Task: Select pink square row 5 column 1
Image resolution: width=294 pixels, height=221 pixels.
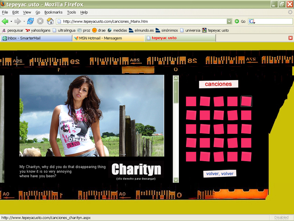Action: 191,157
